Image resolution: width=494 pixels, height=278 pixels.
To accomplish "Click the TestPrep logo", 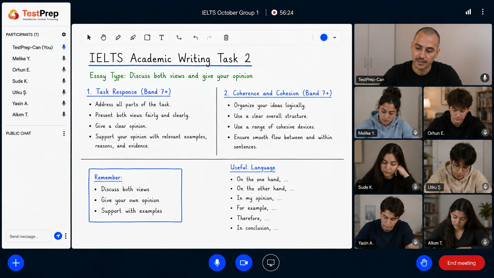I will pyautogui.click(x=34, y=14).
